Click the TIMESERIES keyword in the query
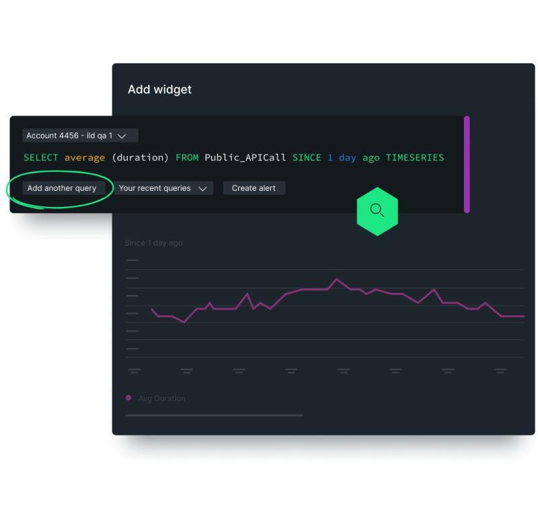The height and width of the screenshot is (516, 538). pos(415,157)
